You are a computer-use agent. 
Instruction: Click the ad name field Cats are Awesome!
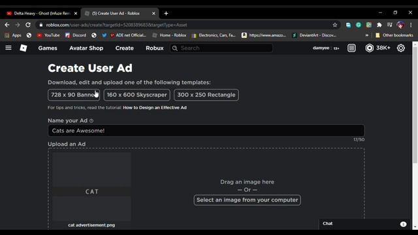coord(206,131)
